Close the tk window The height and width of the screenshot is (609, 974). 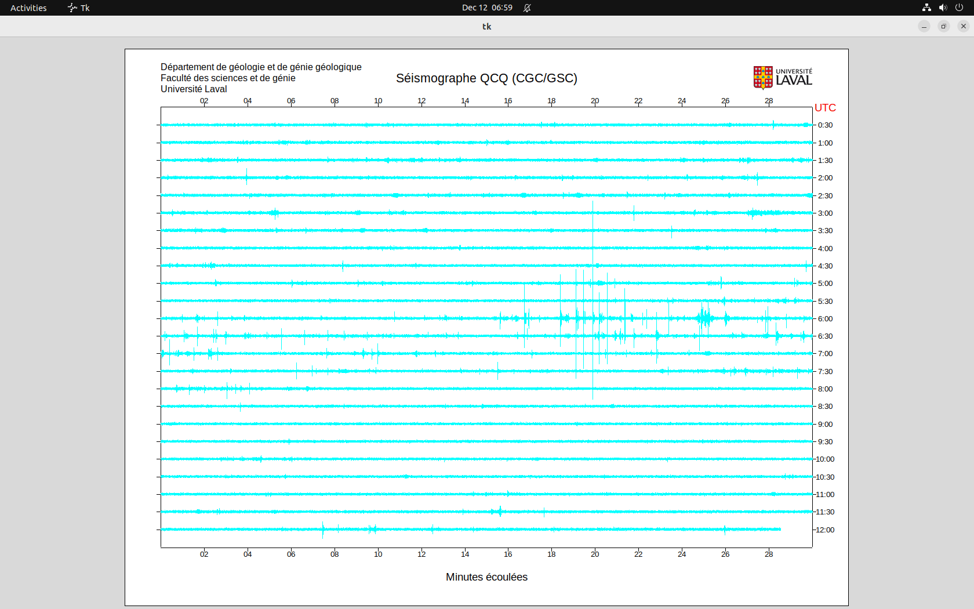tap(964, 26)
